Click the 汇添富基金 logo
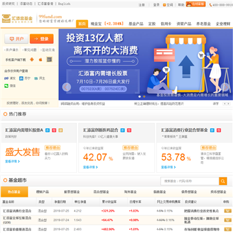The height and width of the screenshot is (233, 233). tap(17, 19)
